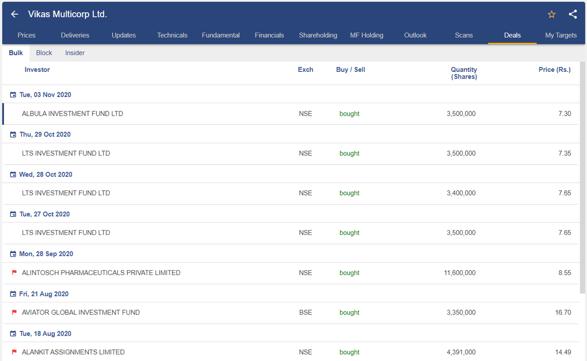
Task: Open ALINTOSCH PHARMACEUTICALS PRIVATE LIMITED investor
Action: [x=101, y=273]
